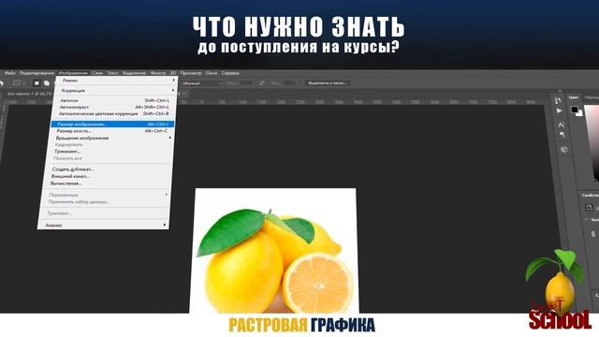The height and width of the screenshot is (337, 599).
Task: Click the Add to selection mode icon
Action: (x=47, y=83)
